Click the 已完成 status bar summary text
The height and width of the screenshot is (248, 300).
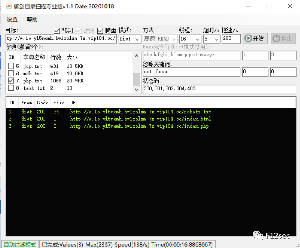127,244
